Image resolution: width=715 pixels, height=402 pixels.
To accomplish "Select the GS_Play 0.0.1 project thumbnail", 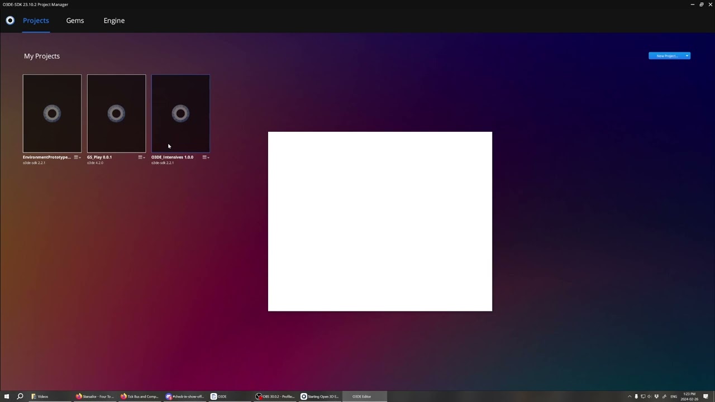I will (x=116, y=113).
